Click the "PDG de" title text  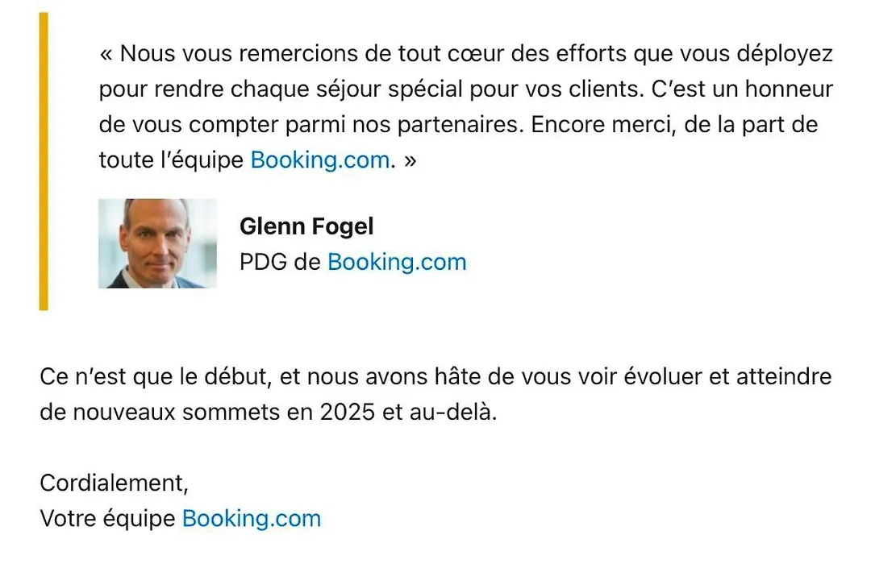click(280, 263)
